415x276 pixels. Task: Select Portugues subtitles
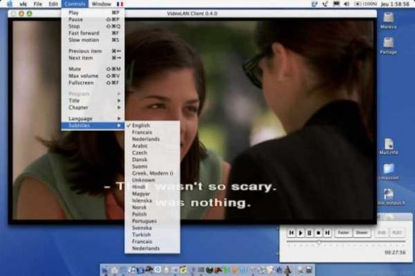pyautogui.click(x=152, y=221)
